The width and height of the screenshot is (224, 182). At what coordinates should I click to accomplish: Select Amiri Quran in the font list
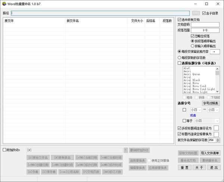192,74
